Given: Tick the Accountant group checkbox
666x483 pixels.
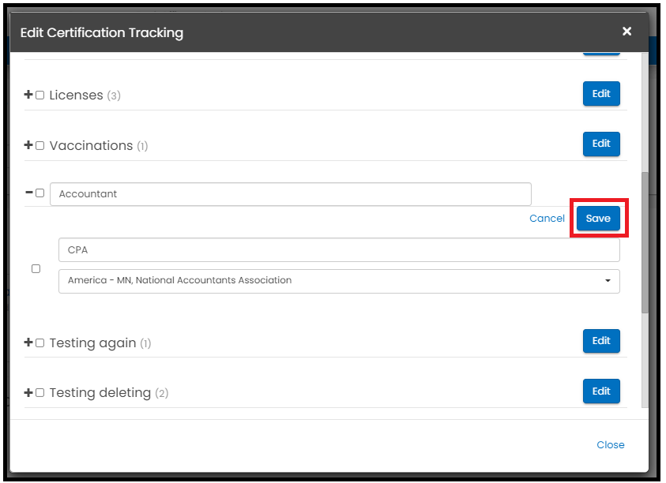Looking at the screenshot, I should point(40,193).
